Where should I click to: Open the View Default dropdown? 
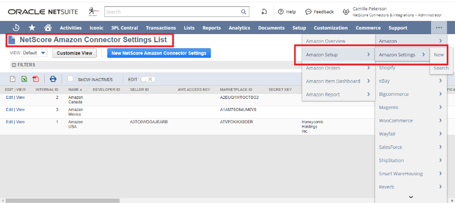[34, 53]
